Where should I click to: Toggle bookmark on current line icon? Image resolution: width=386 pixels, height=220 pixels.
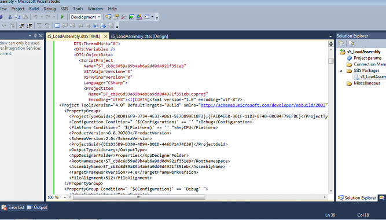[57, 25]
